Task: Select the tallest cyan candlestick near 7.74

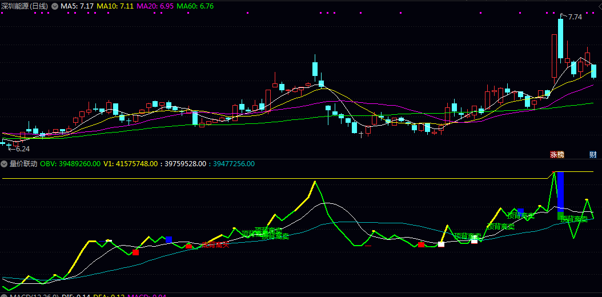Action: tap(561, 38)
